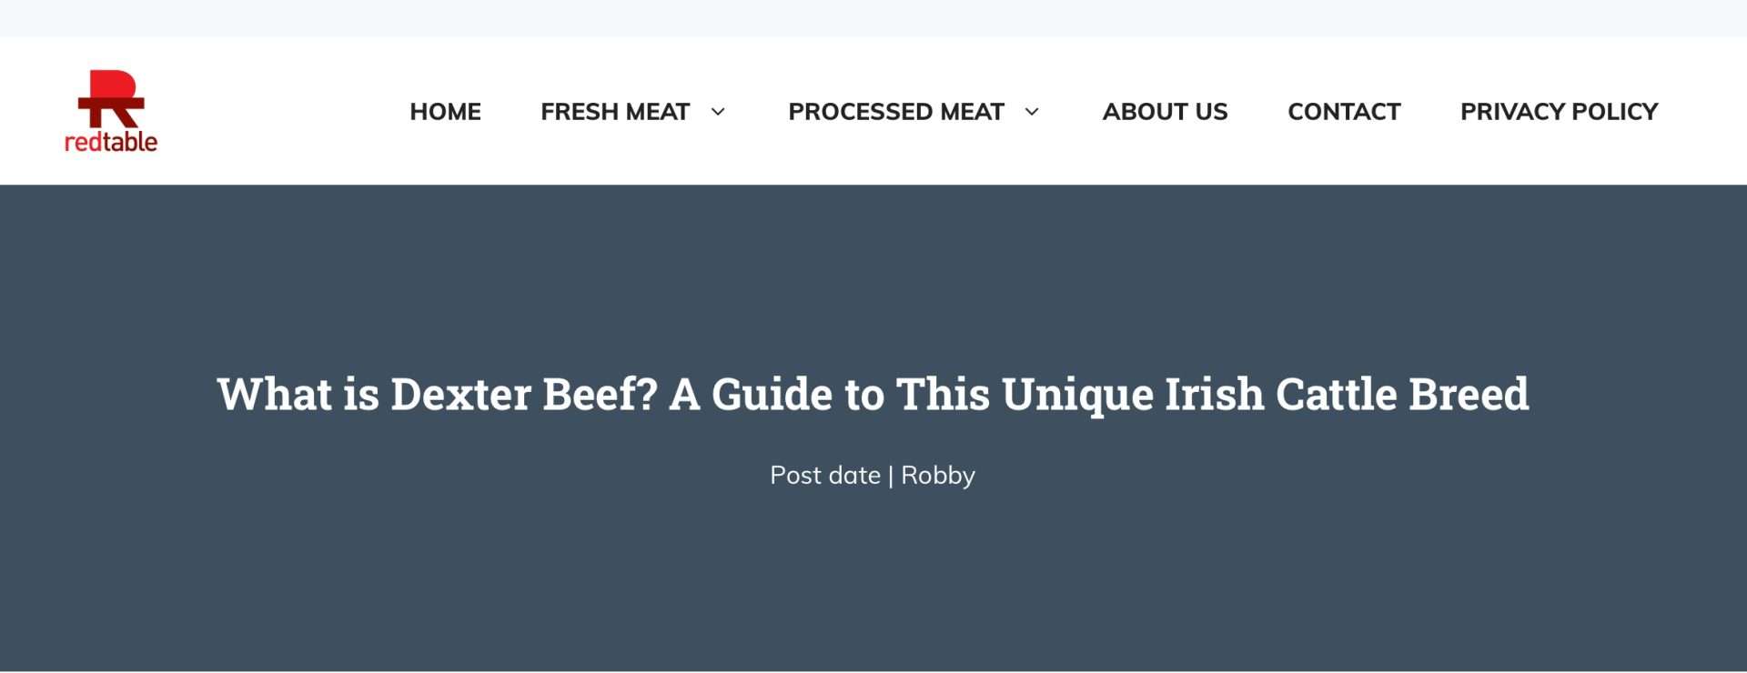1747x673 pixels.
Task: Navigate to the HOME menu item
Action: (x=445, y=113)
